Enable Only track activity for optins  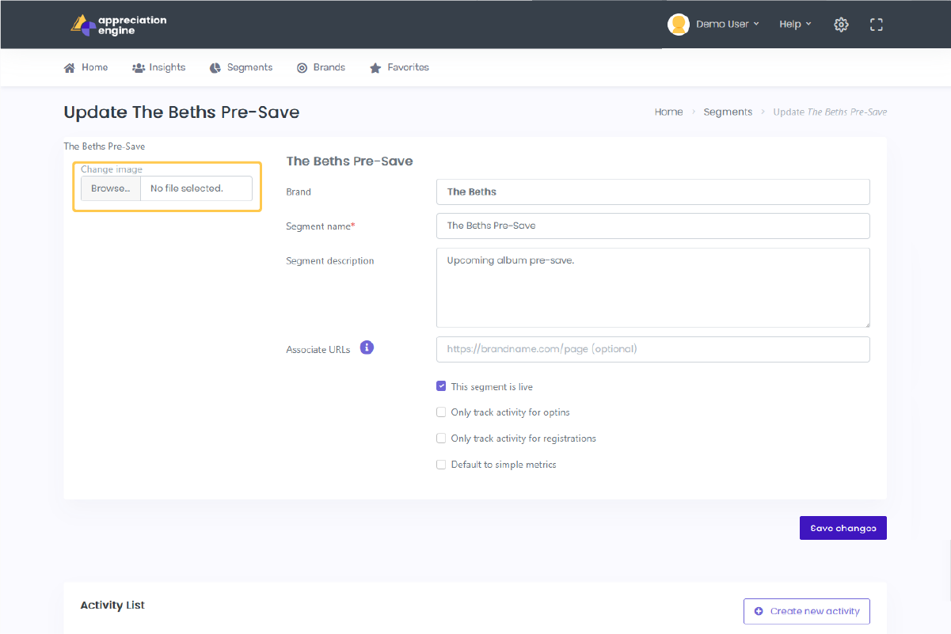pyautogui.click(x=441, y=412)
